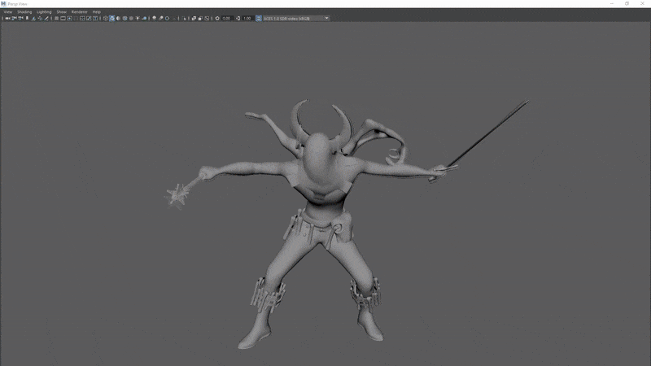Open the Renderer menu
This screenshot has height=366, width=651.
click(80, 12)
